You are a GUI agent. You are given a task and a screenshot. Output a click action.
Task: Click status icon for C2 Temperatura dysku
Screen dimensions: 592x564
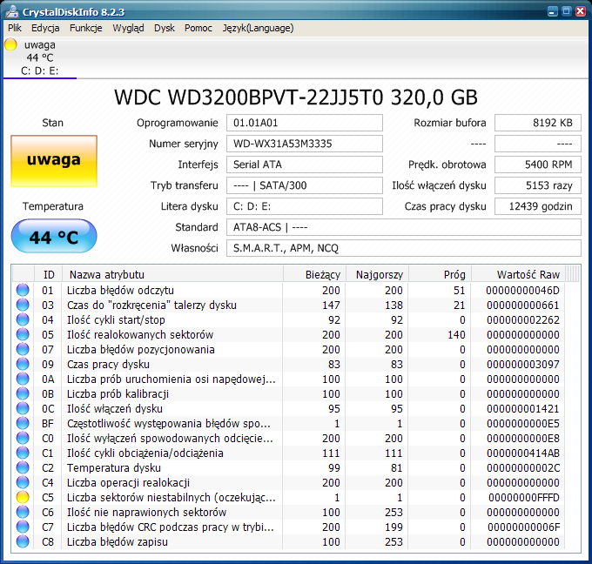pyautogui.click(x=23, y=467)
